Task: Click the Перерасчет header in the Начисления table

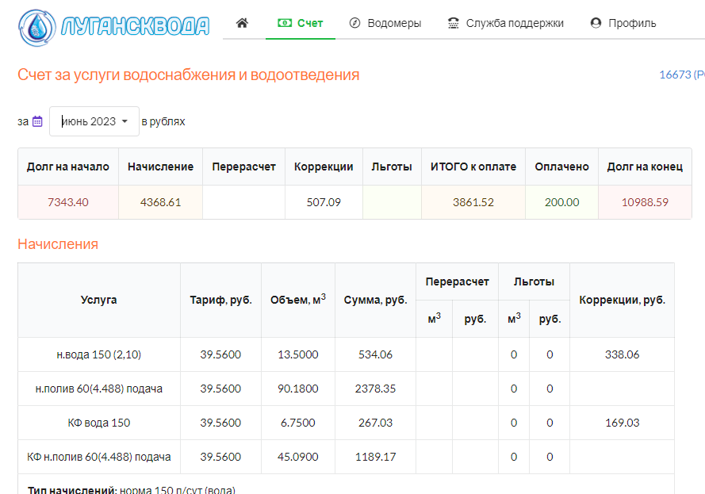Action: (x=458, y=281)
